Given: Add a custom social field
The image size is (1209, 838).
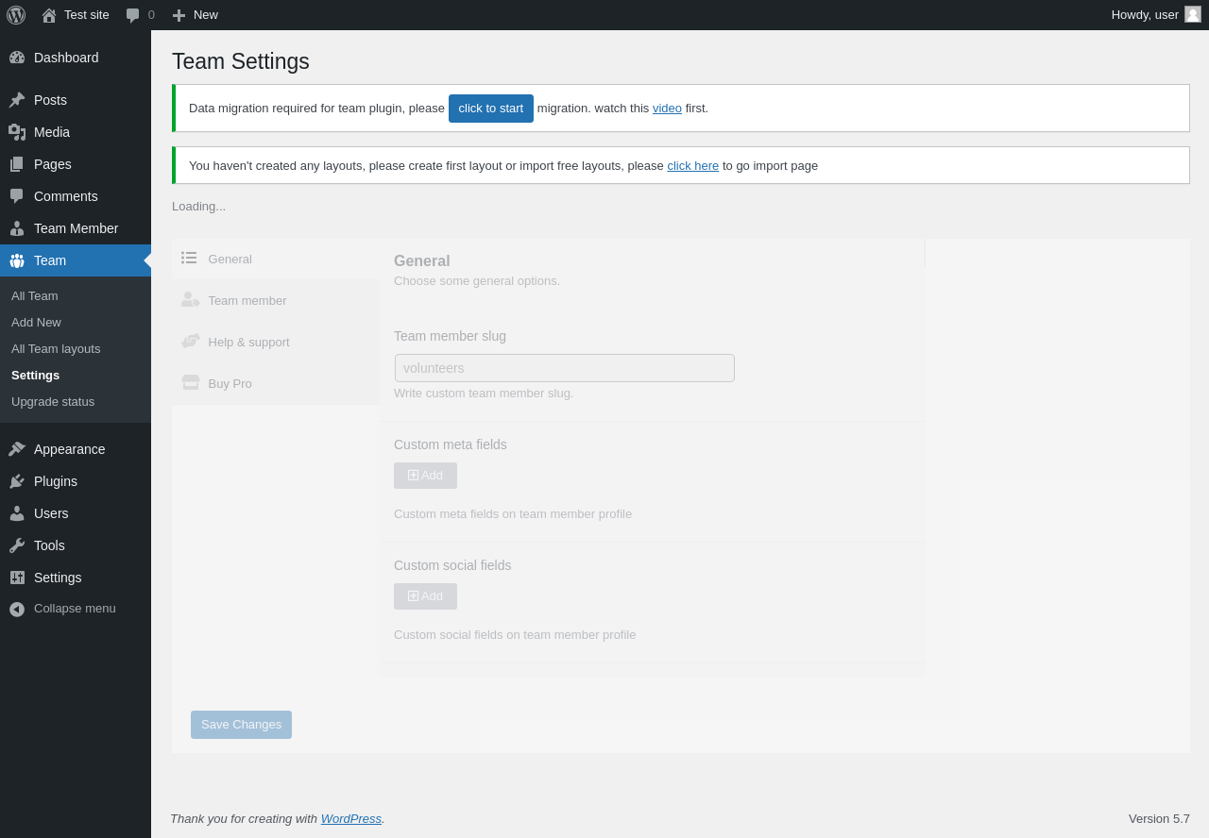Looking at the screenshot, I should [425, 596].
